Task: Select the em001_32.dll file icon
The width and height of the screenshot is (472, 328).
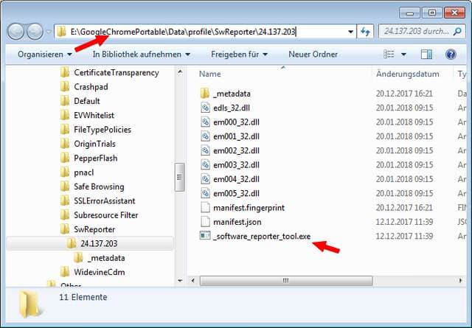Action: (205, 136)
